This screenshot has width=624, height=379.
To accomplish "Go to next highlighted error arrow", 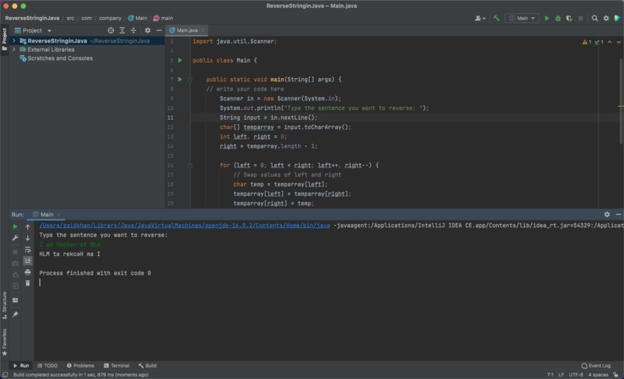I will click(x=619, y=42).
